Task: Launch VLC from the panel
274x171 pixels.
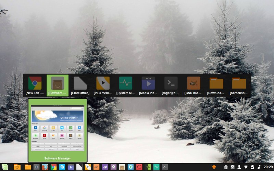Action: [x=88, y=167]
